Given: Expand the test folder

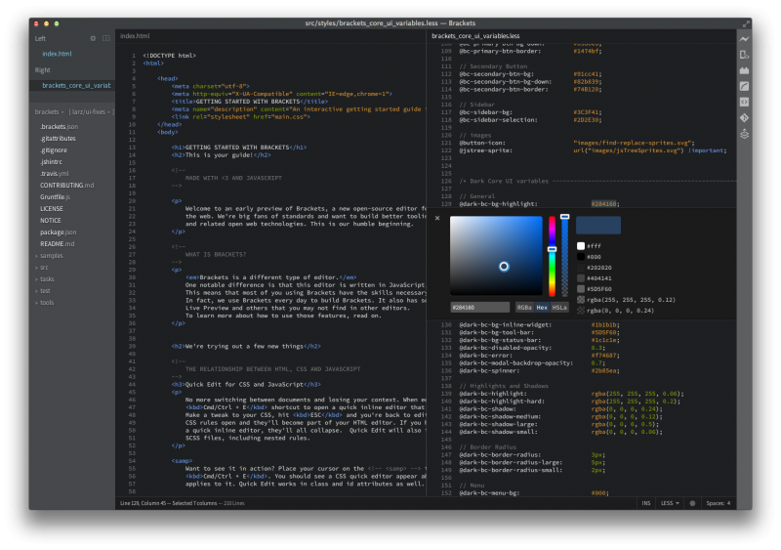Looking at the screenshot, I should coord(45,291).
